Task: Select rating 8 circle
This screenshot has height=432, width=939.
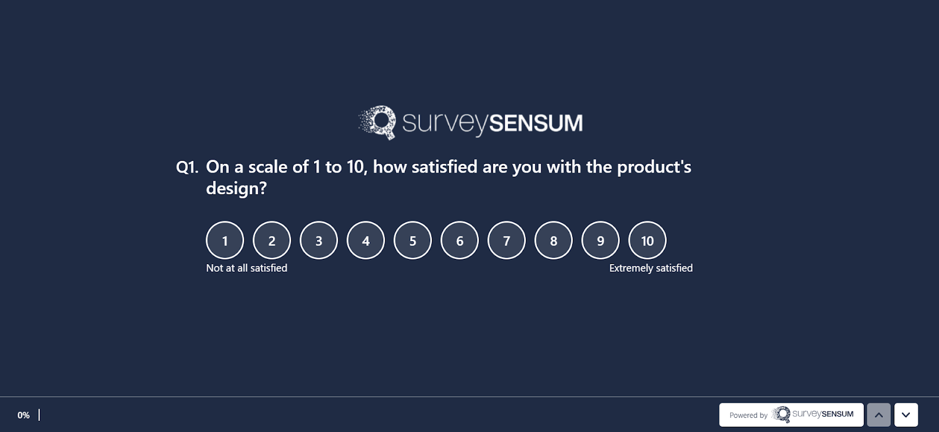Action: point(553,240)
